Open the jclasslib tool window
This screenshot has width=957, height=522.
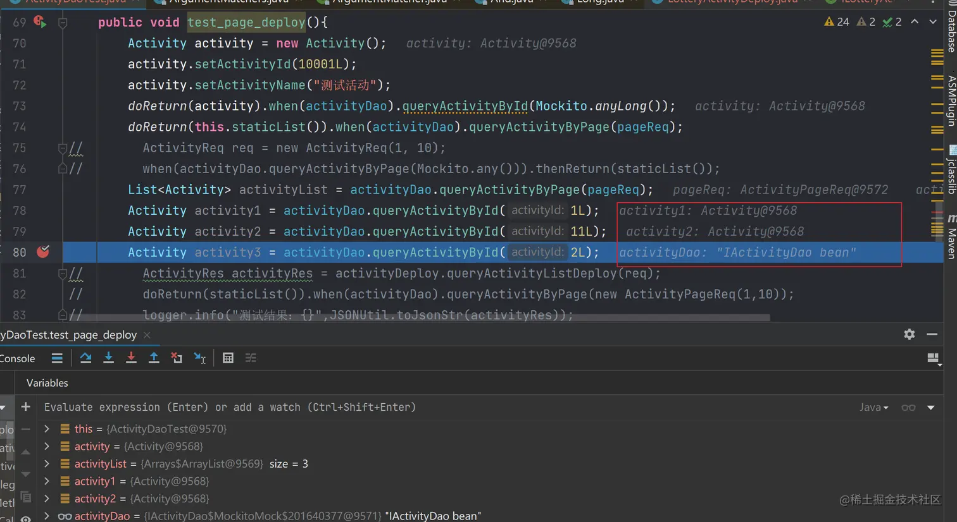[951, 169]
